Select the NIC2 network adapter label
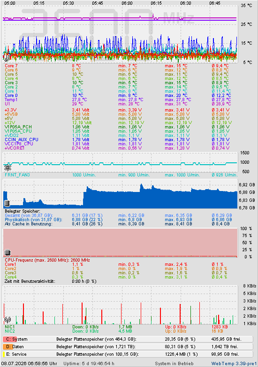Image resolution: width=258 pixels, height=367 pixels. coord(10,331)
